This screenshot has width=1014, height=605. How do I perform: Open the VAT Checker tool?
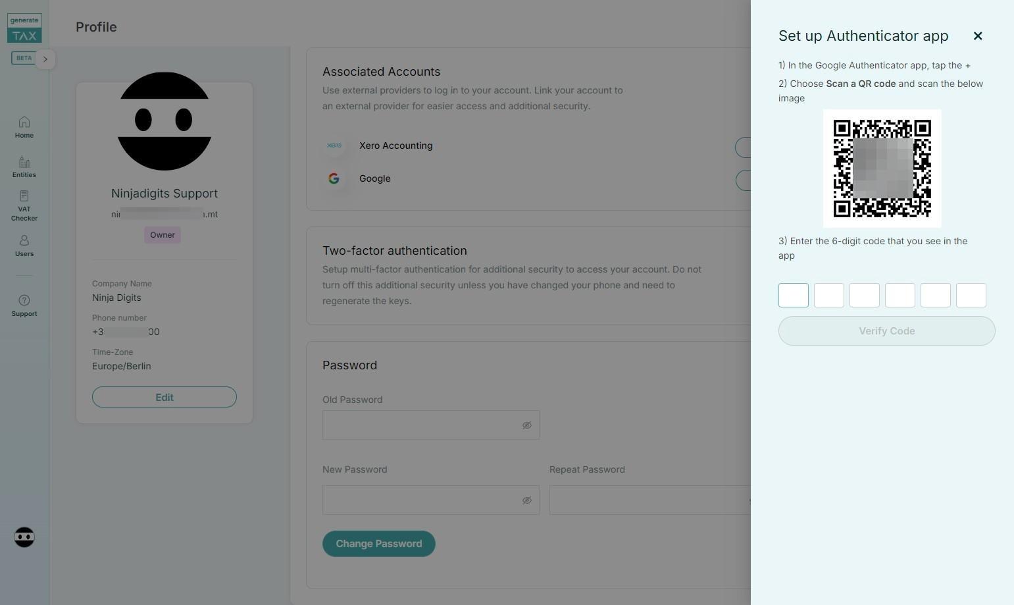(24, 205)
